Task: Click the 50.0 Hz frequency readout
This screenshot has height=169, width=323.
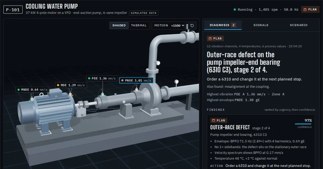Action: tap(291, 9)
